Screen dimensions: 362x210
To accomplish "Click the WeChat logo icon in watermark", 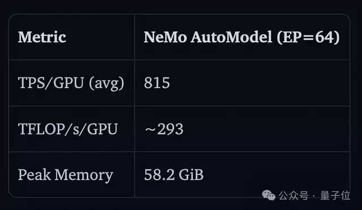I will click(269, 195).
